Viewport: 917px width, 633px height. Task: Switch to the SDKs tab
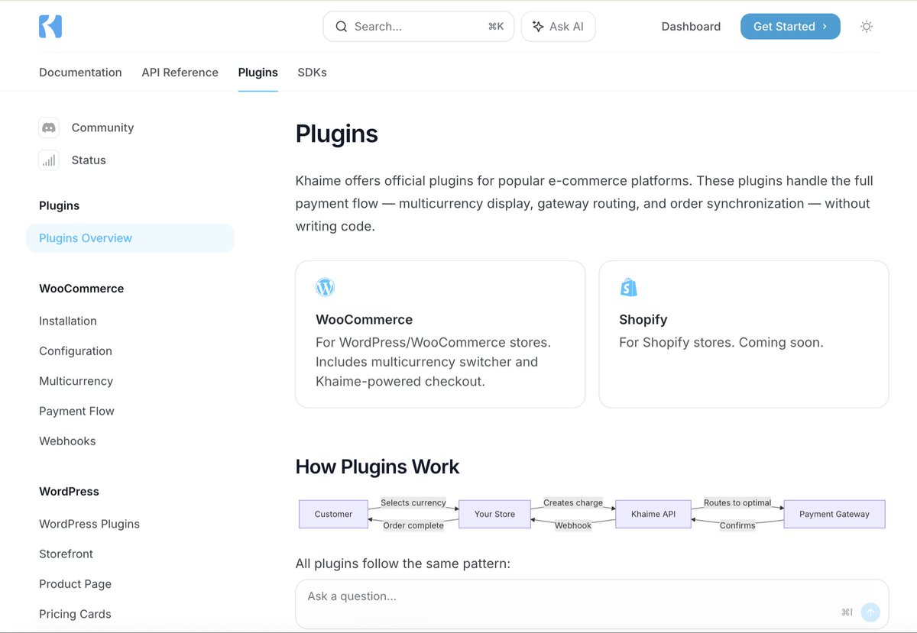312,73
